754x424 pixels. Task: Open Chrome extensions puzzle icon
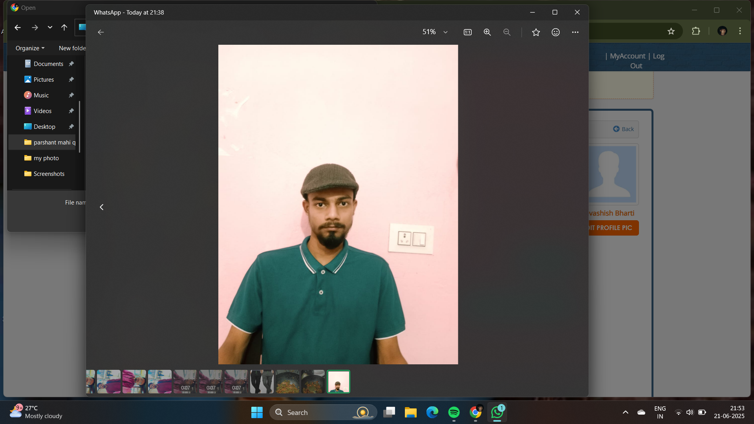[x=696, y=31]
